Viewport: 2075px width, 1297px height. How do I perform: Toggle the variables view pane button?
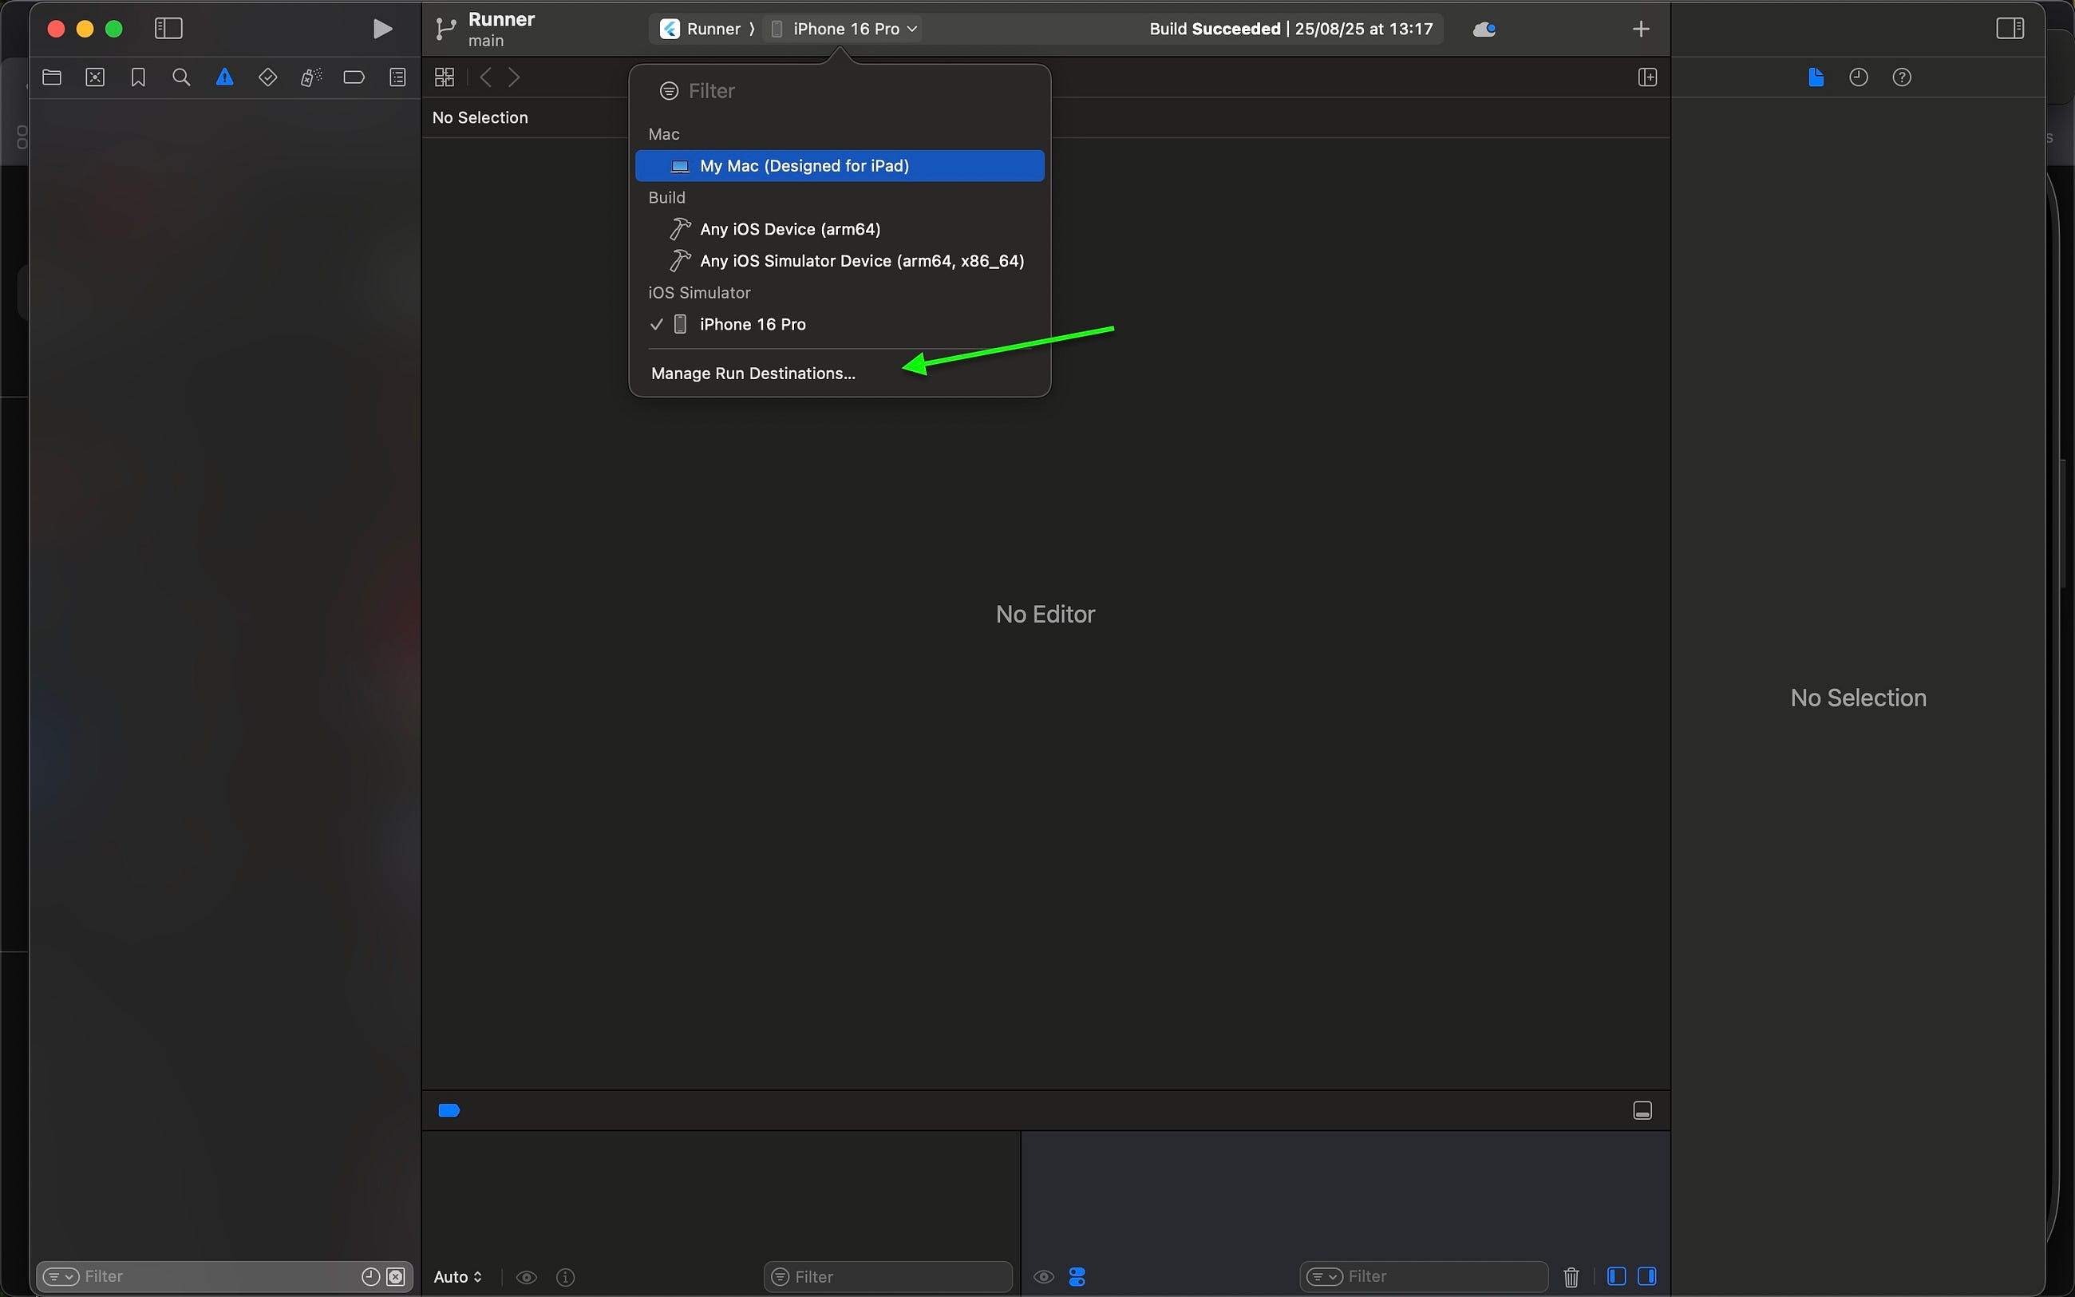point(1616,1276)
